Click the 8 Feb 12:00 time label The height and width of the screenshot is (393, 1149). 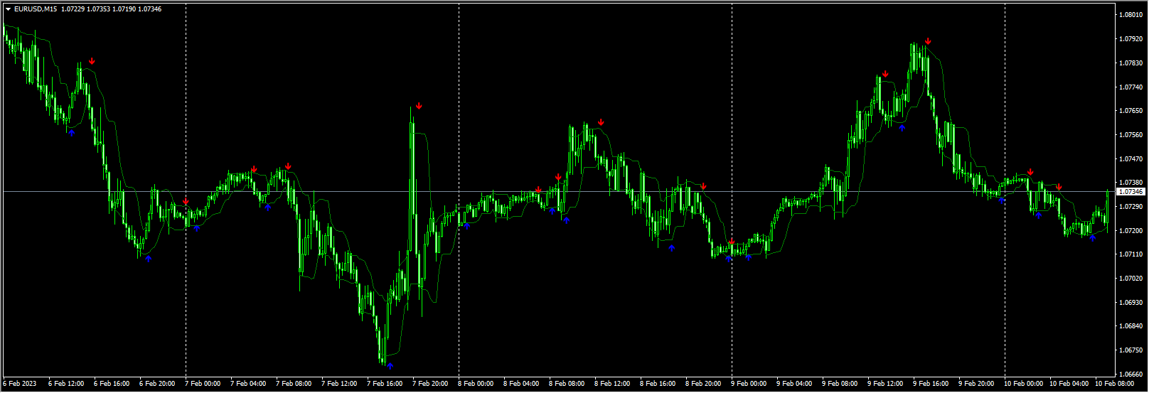pos(612,384)
